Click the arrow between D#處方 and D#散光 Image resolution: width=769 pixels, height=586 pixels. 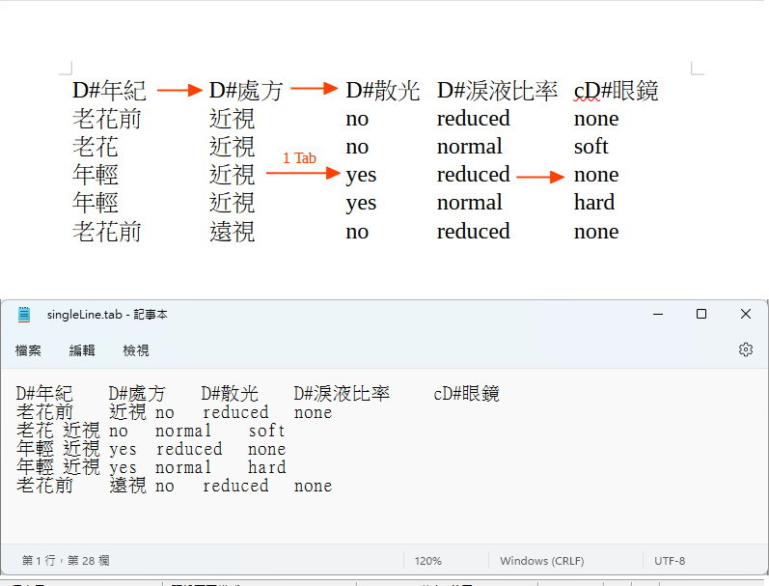pyautogui.click(x=314, y=89)
